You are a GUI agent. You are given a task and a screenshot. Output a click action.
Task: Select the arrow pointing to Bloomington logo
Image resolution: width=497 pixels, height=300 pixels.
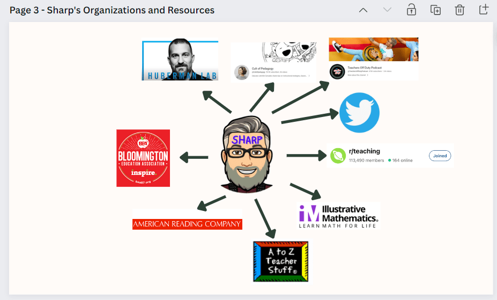(194, 157)
